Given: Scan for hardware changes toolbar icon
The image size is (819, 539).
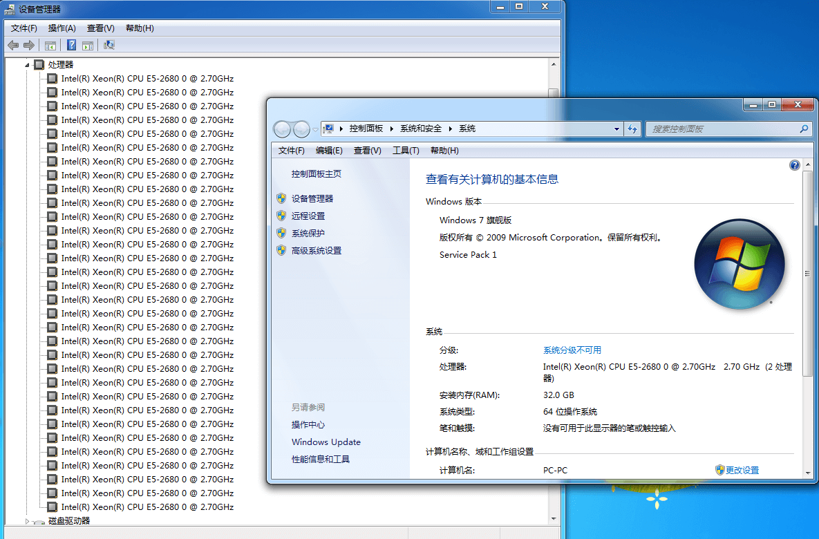Looking at the screenshot, I should pyautogui.click(x=109, y=45).
